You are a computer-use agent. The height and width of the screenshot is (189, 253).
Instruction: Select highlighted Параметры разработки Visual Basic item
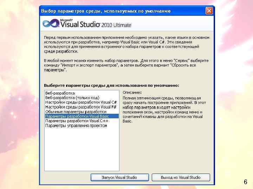(82, 116)
